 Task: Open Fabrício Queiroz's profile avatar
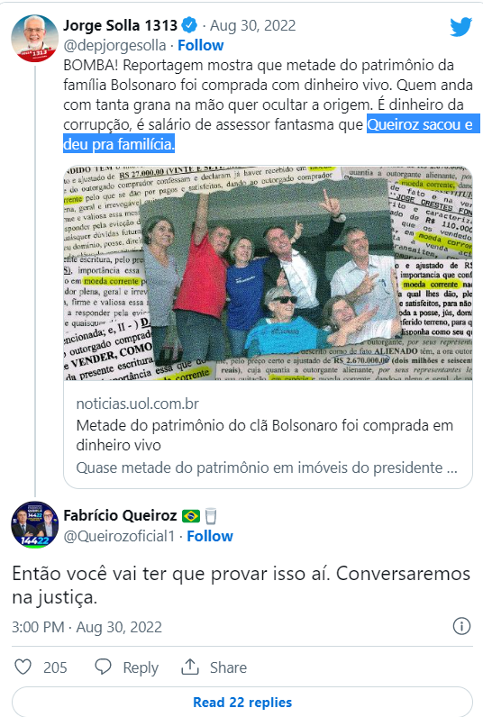tap(35, 525)
